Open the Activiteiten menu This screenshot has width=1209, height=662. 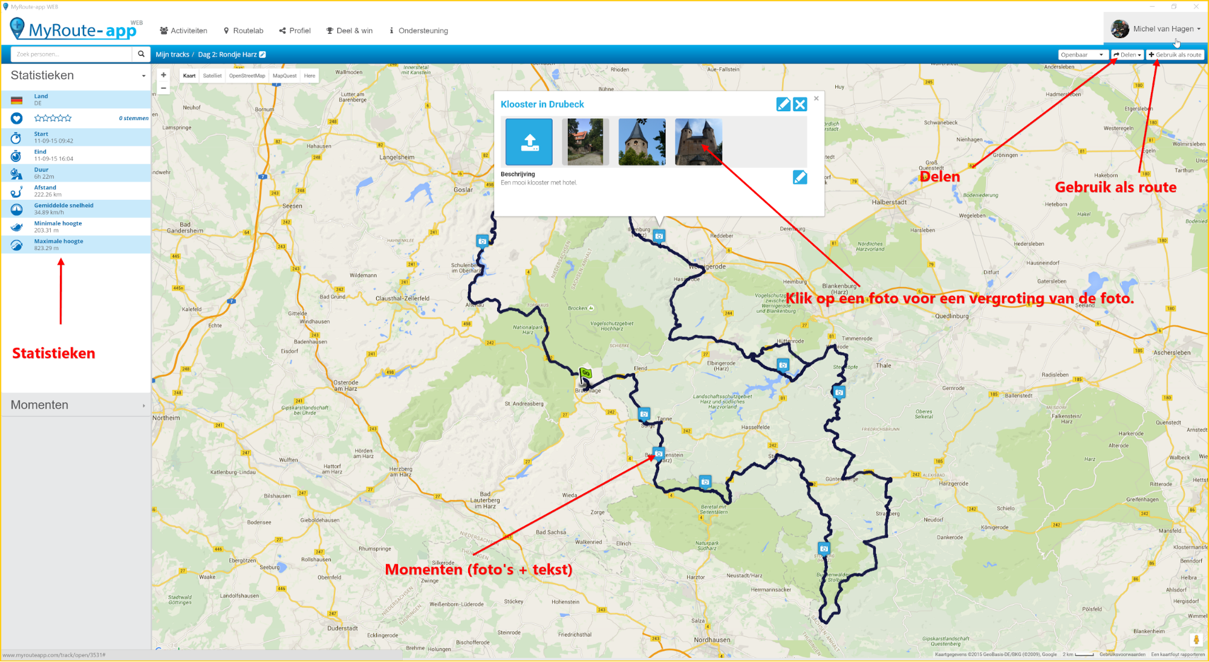click(183, 31)
